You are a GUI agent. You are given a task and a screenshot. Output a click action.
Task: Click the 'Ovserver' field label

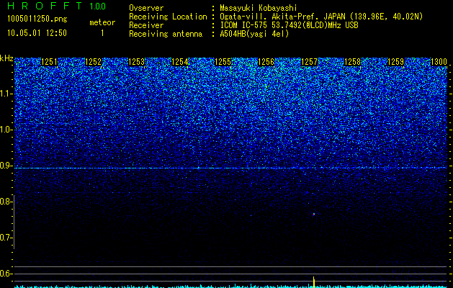[146, 8]
